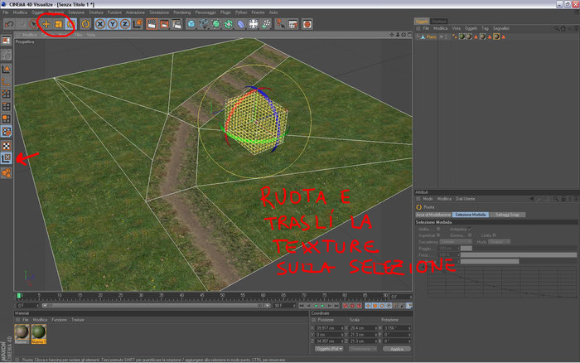Render the active view with clapperboard icon
The height and width of the screenshot is (363, 580).
pyautogui.click(x=152, y=24)
